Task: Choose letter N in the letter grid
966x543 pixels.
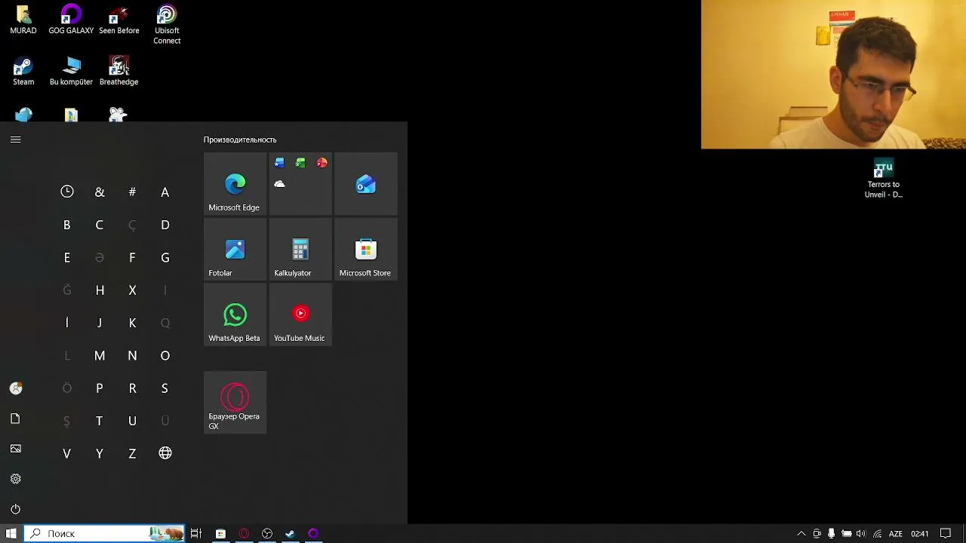Action: 132,356
